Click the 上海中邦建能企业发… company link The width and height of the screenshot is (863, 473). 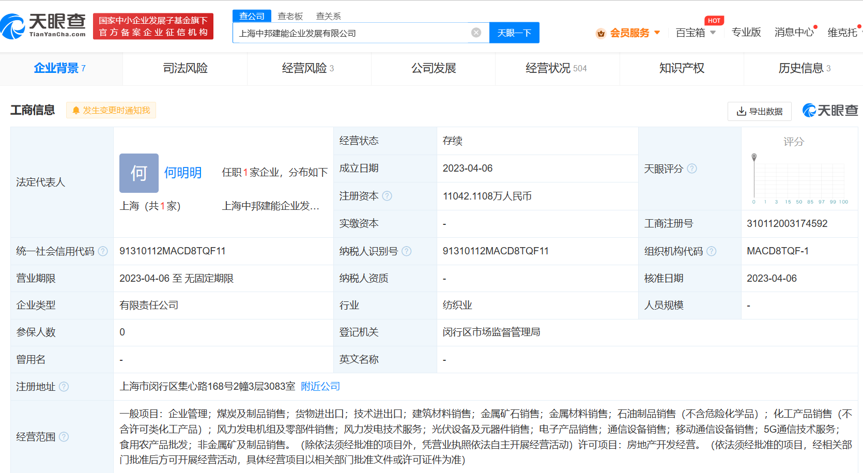coord(271,206)
